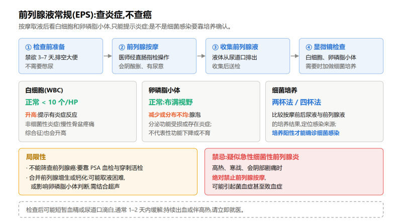Click text 液体从尿道口排出
This screenshot has height=223, width=402.
[x=235, y=57]
